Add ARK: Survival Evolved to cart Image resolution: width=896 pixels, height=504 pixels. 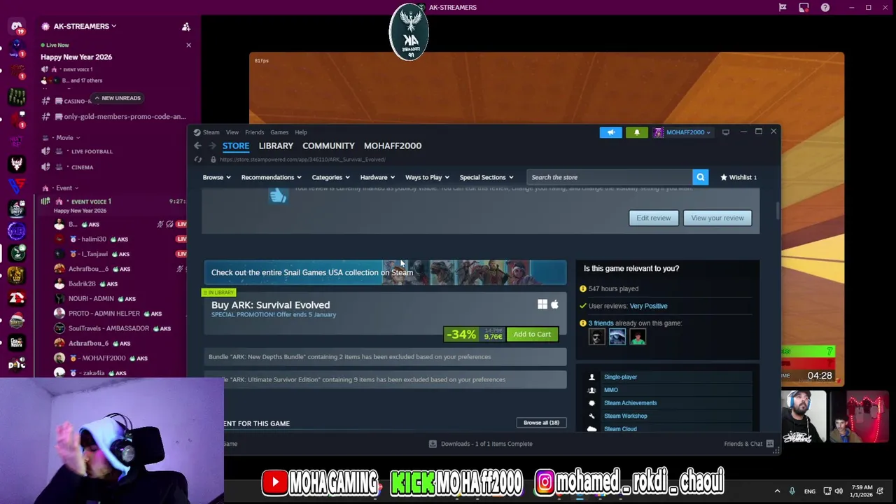coord(532,334)
